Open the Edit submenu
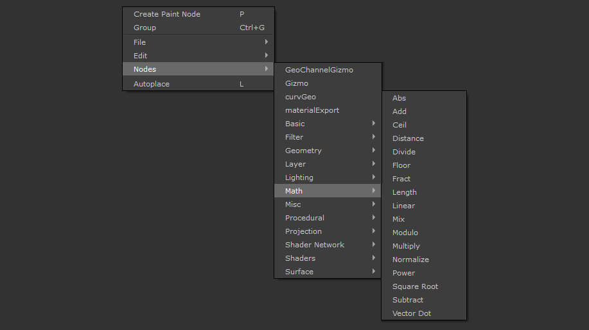Viewport: 589px width, 330px height. click(x=141, y=56)
